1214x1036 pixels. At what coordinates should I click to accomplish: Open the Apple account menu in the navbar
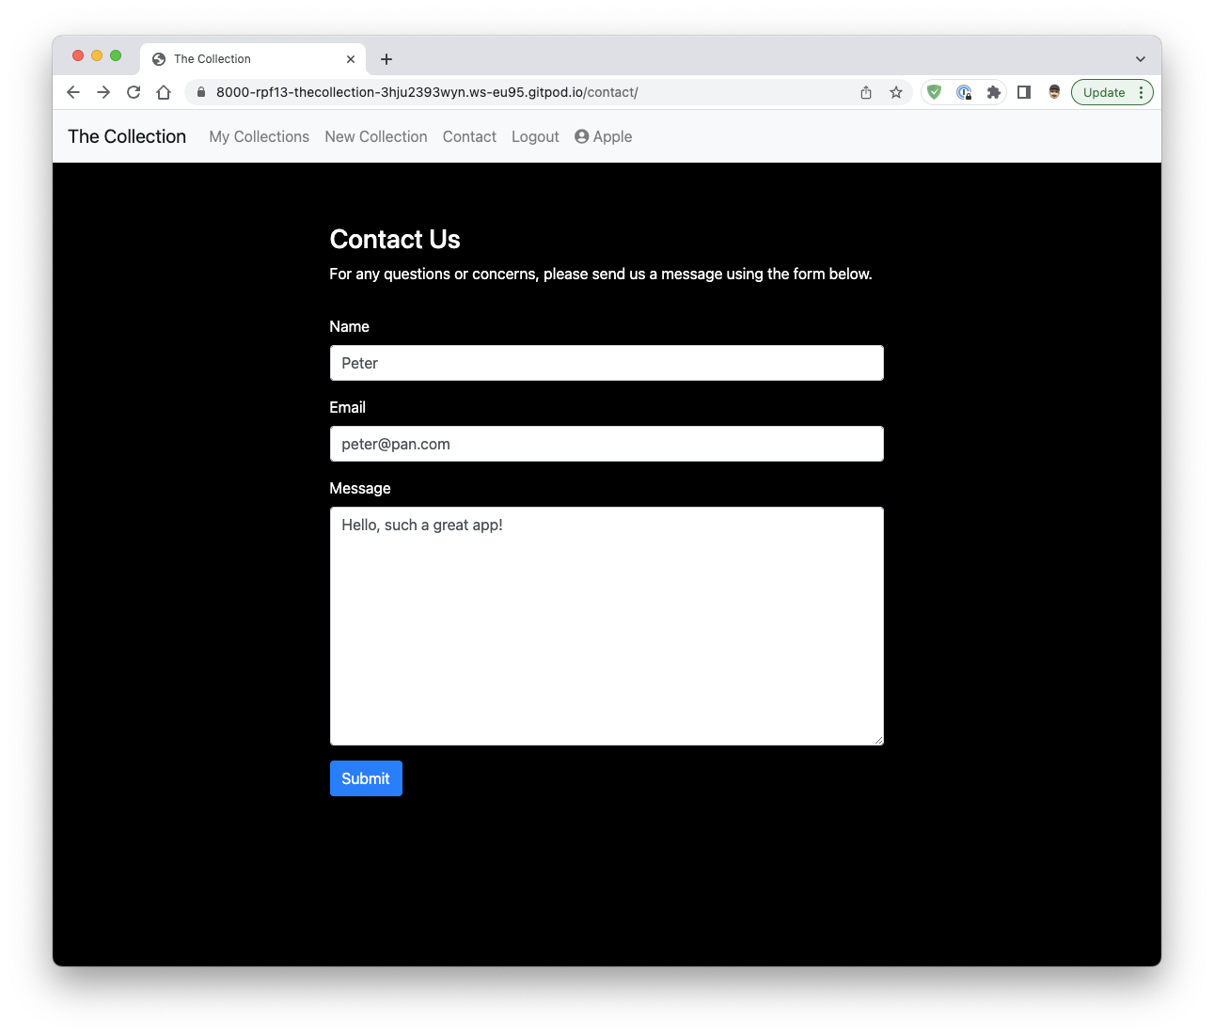coord(603,136)
